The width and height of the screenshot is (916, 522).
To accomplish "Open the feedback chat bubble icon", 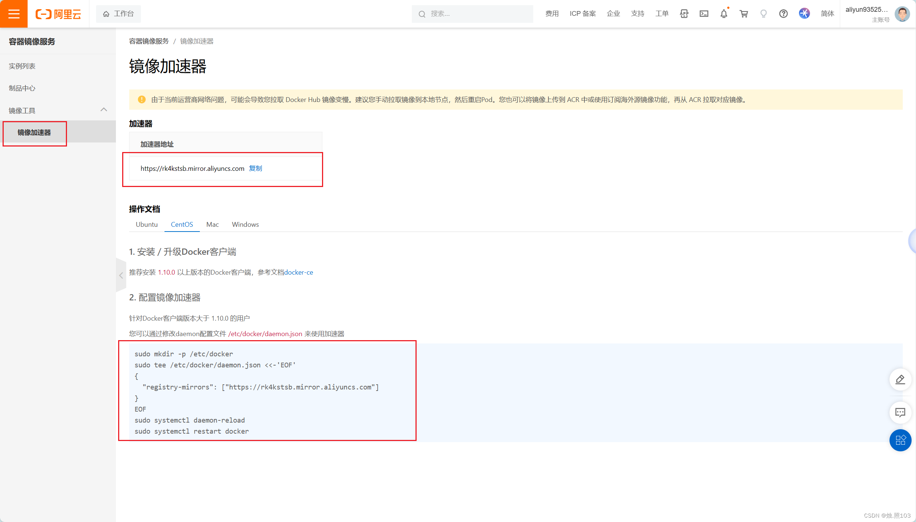I will click(900, 412).
